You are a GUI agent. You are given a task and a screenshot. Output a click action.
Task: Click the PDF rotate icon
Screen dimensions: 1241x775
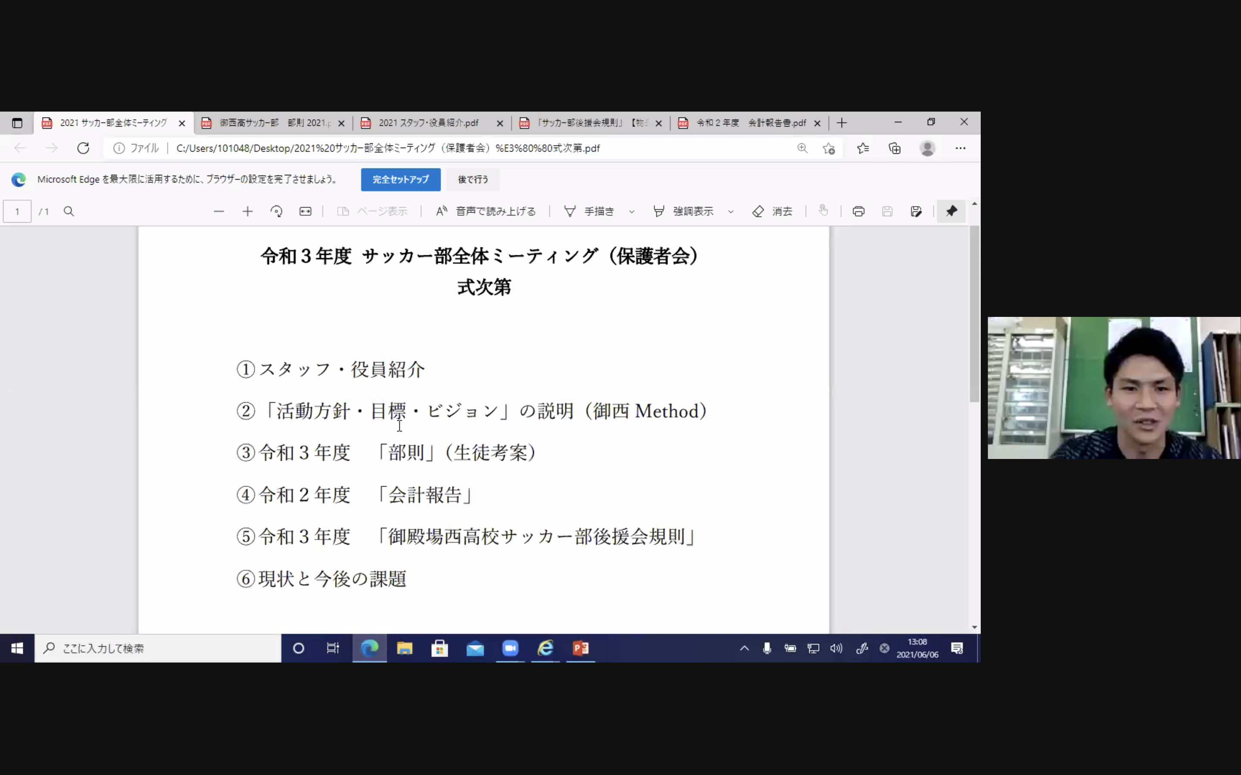[x=276, y=212]
